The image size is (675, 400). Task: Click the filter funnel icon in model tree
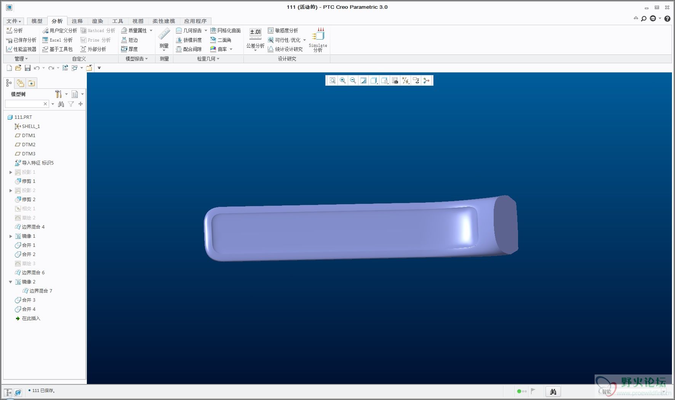tap(71, 104)
